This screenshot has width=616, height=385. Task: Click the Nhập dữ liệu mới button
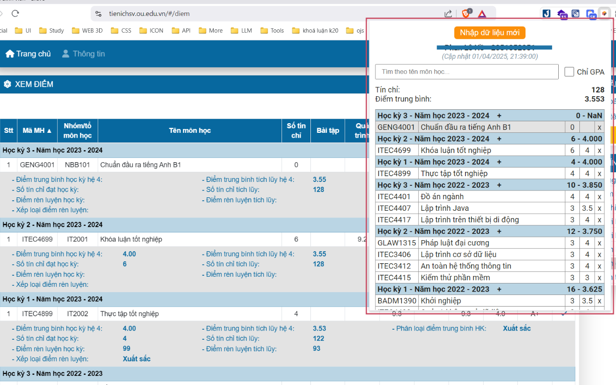(x=489, y=33)
